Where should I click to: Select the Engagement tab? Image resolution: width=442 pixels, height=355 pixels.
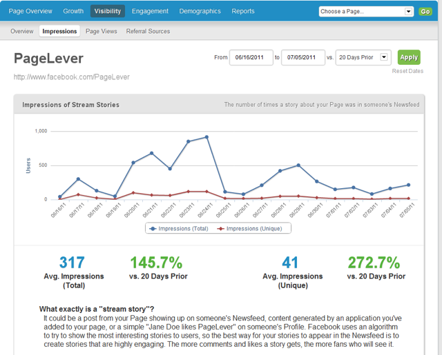tap(150, 11)
